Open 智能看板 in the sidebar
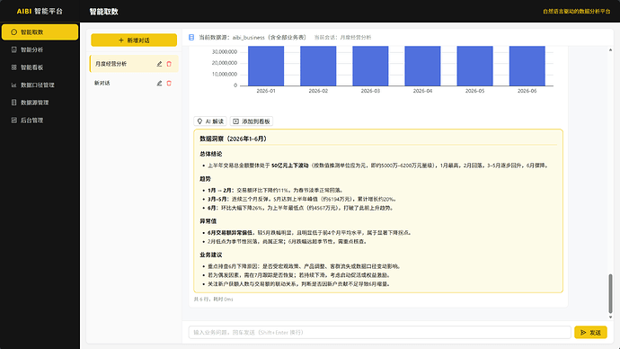Image resolution: width=620 pixels, height=349 pixels. 40,67
